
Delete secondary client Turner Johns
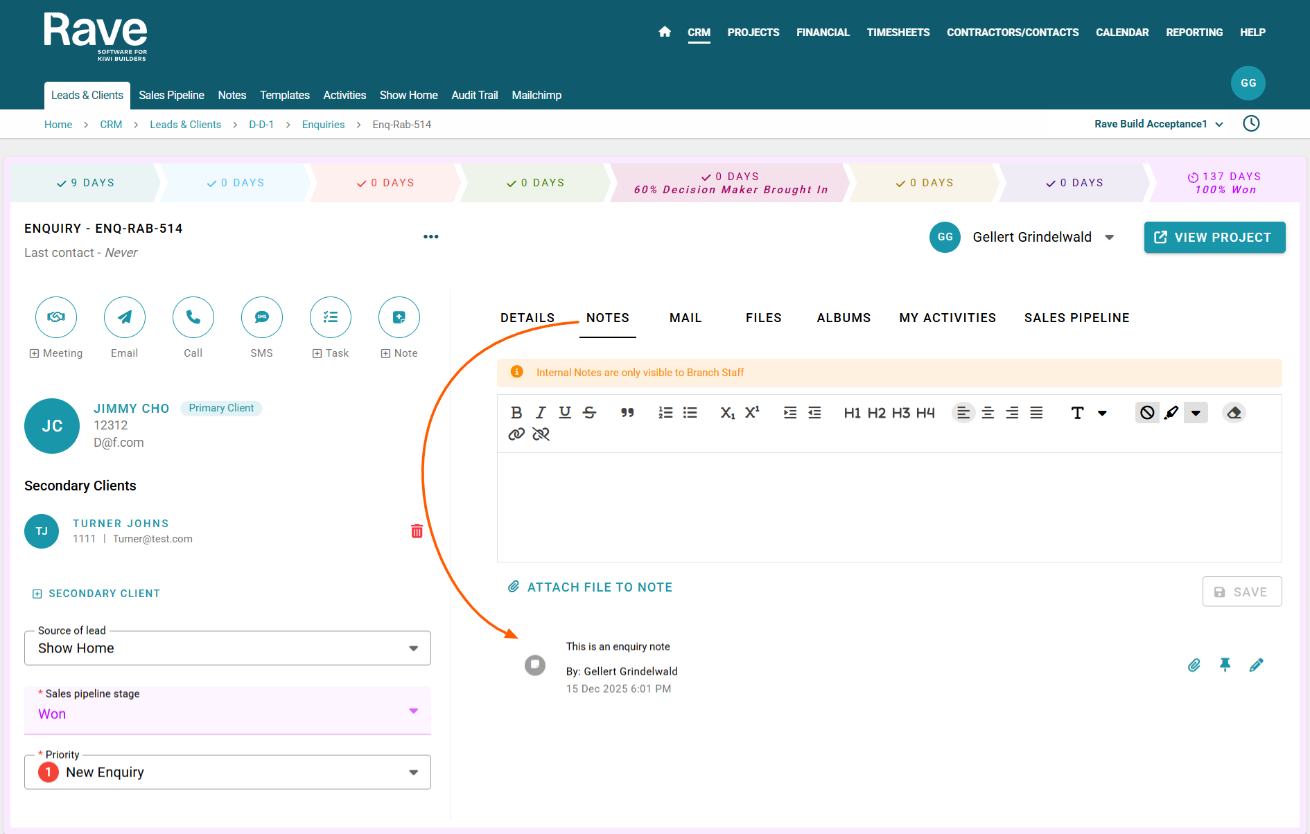point(417,531)
